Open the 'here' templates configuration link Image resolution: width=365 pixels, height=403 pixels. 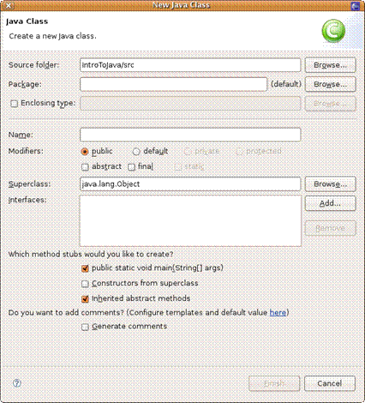(278, 313)
